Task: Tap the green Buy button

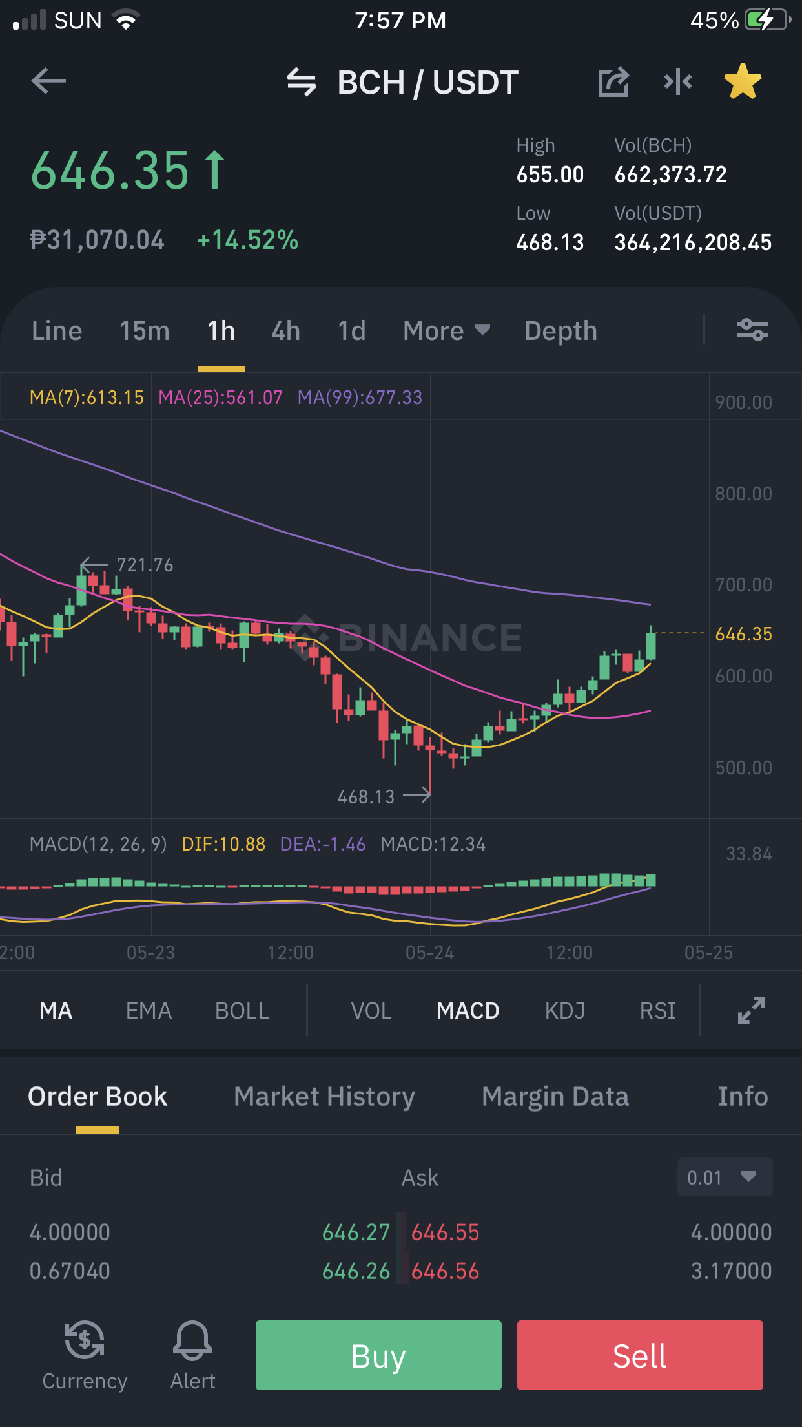Action: (378, 1355)
